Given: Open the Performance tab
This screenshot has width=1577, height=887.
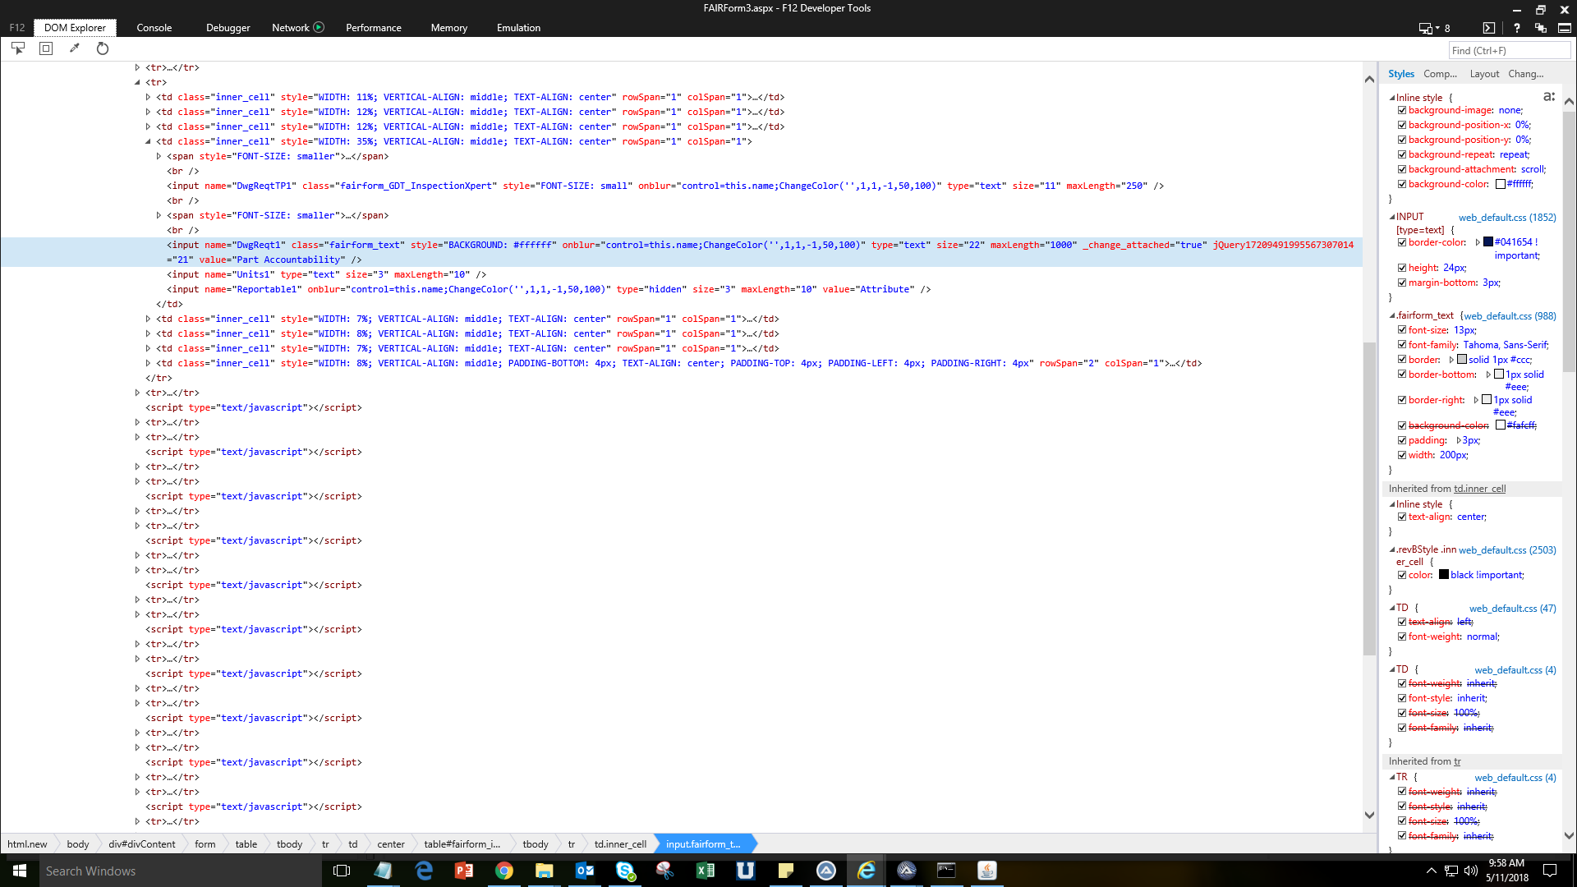Looking at the screenshot, I should pyautogui.click(x=374, y=28).
